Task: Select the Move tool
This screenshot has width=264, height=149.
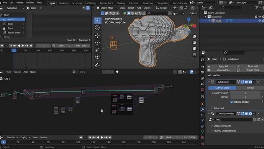Action: point(97,36)
